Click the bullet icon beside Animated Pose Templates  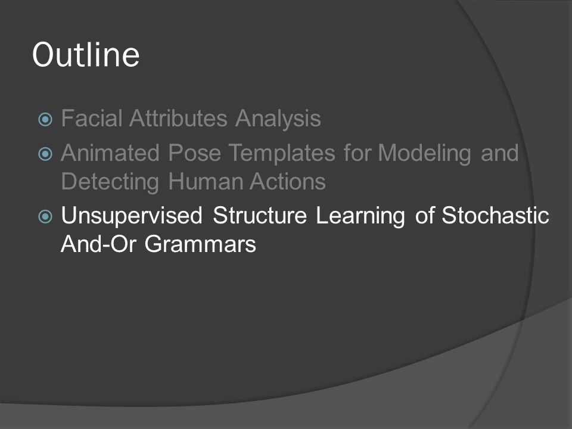click(45, 154)
